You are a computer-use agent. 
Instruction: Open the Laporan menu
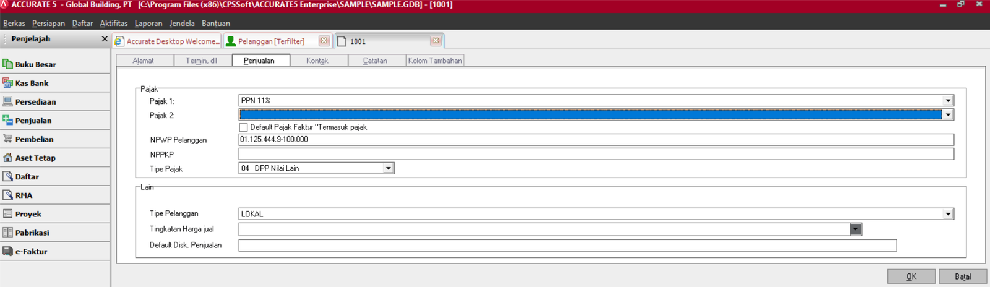(x=148, y=24)
